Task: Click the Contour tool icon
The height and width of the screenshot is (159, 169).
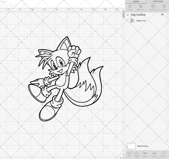Action: [164, 153]
